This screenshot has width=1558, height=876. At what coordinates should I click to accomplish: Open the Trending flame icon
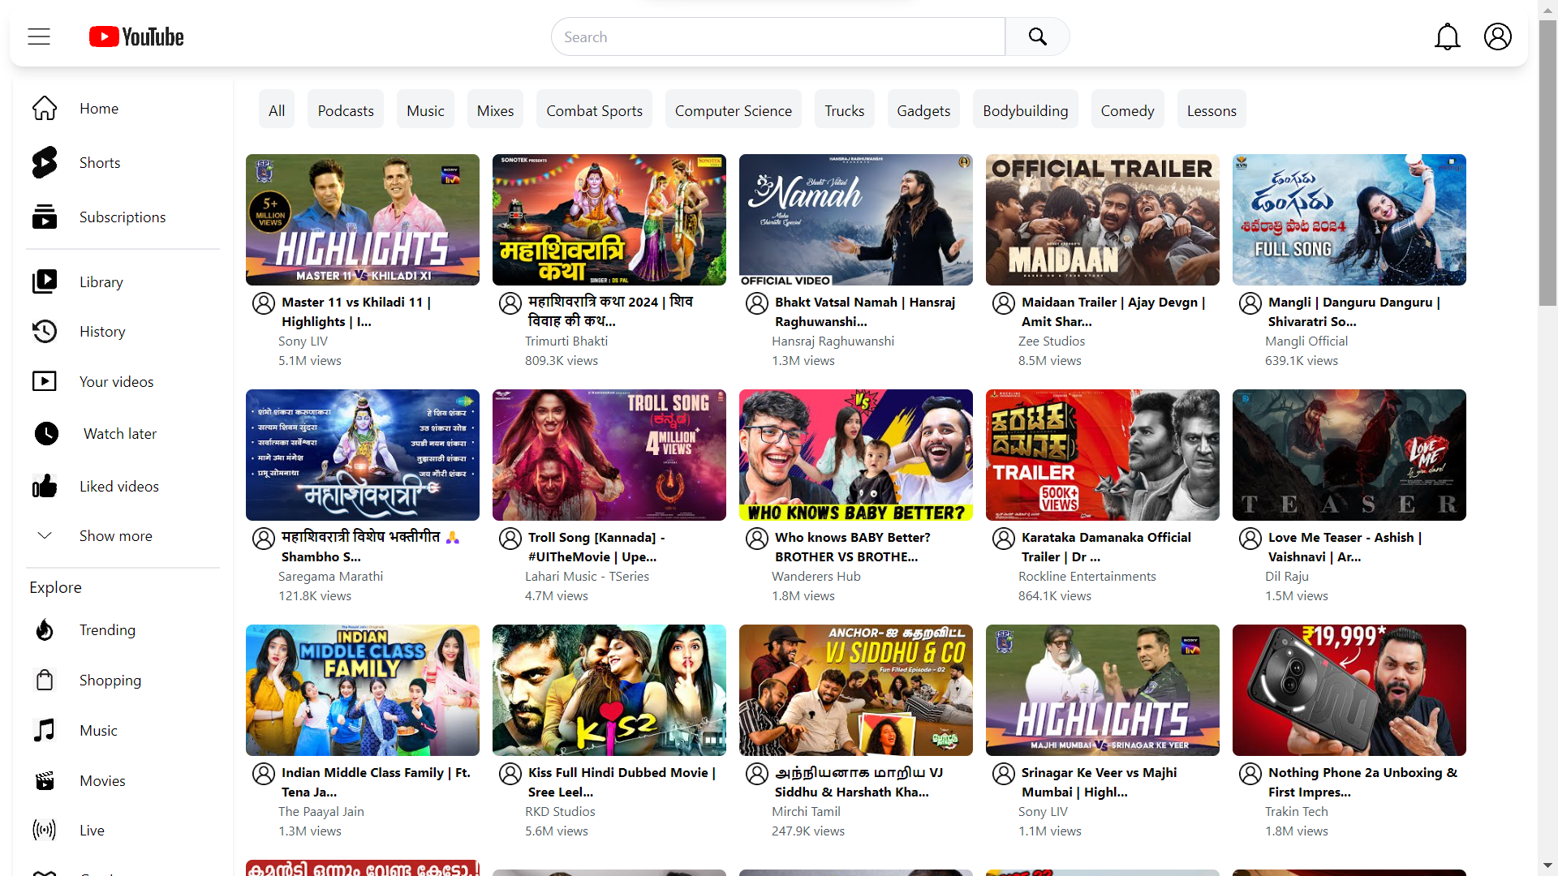pyautogui.click(x=45, y=630)
